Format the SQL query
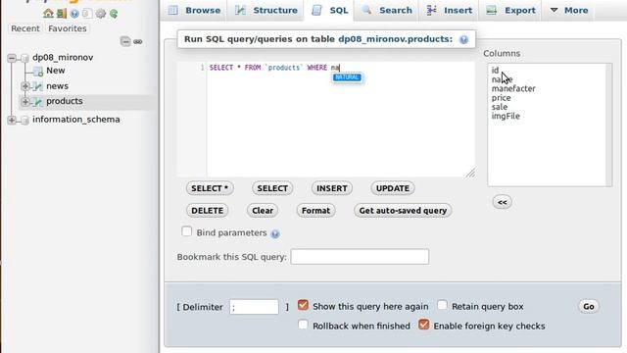The height and width of the screenshot is (353, 627). pos(315,211)
